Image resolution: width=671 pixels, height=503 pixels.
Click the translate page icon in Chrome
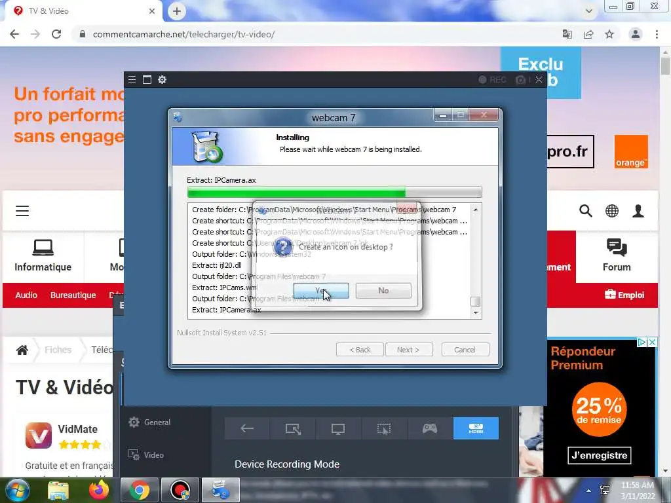click(567, 34)
